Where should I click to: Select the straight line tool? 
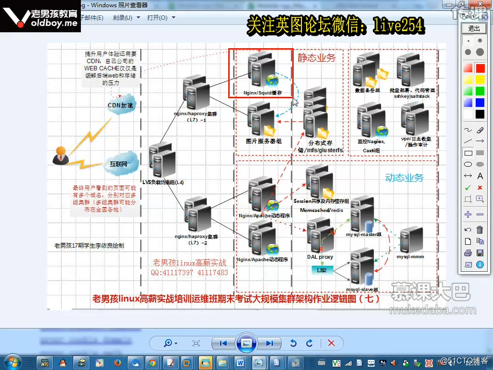click(x=468, y=141)
